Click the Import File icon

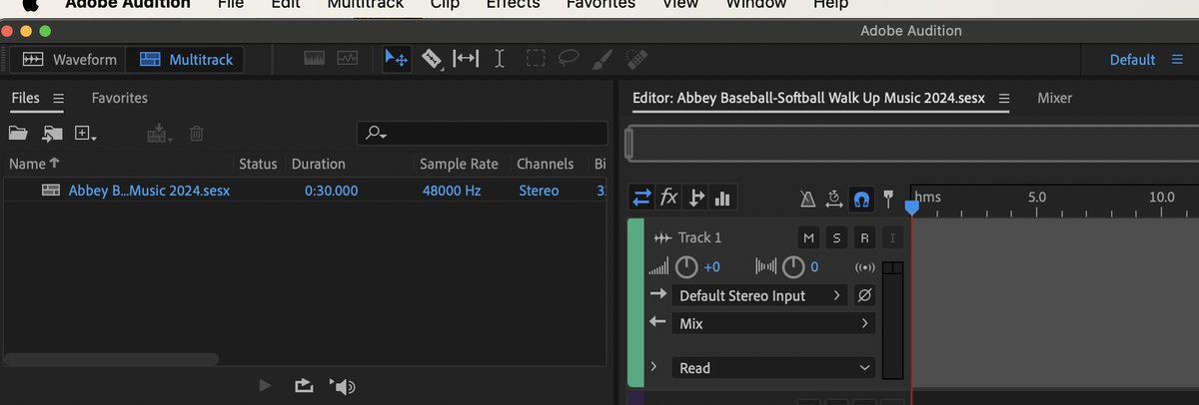pyautogui.click(x=52, y=133)
